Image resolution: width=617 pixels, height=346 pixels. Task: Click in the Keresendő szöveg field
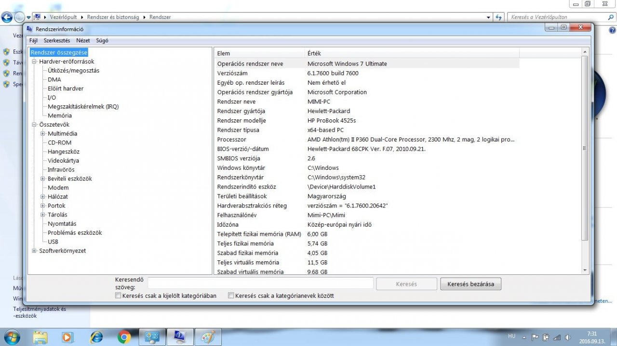tap(260, 283)
